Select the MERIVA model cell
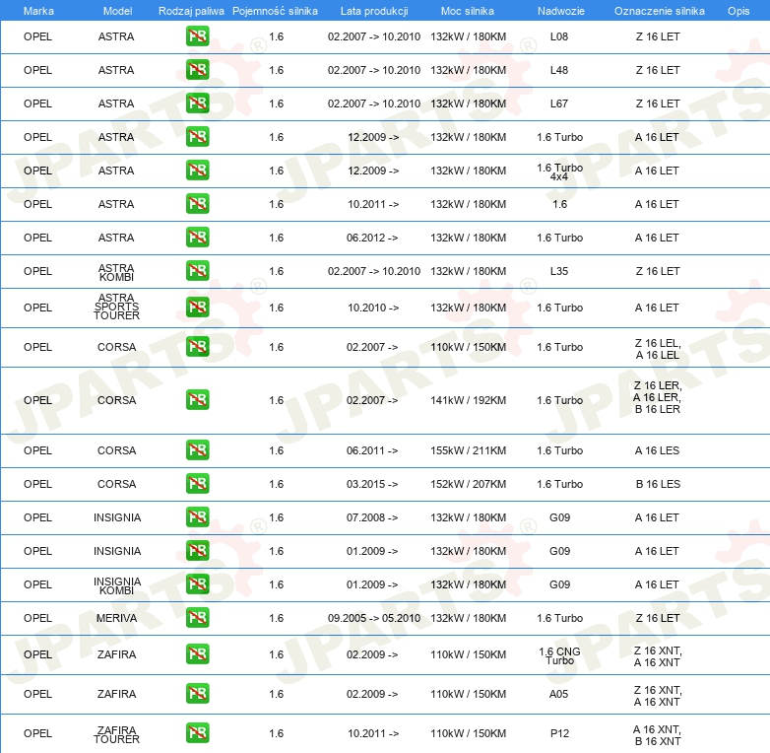The width and height of the screenshot is (770, 753). tap(116, 618)
